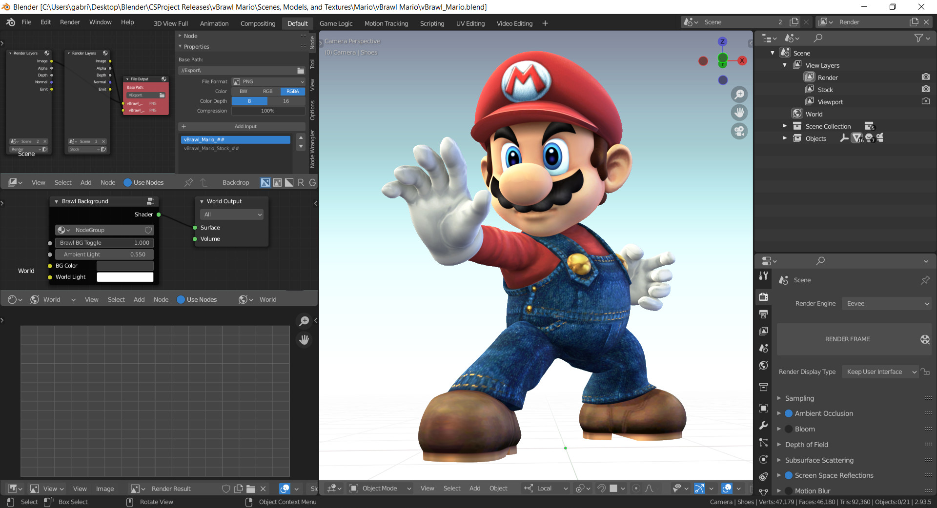Toggle 3D viewport overlays button
The height and width of the screenshot is (508, 937).
pyautogui.click(x=727, y=488)
